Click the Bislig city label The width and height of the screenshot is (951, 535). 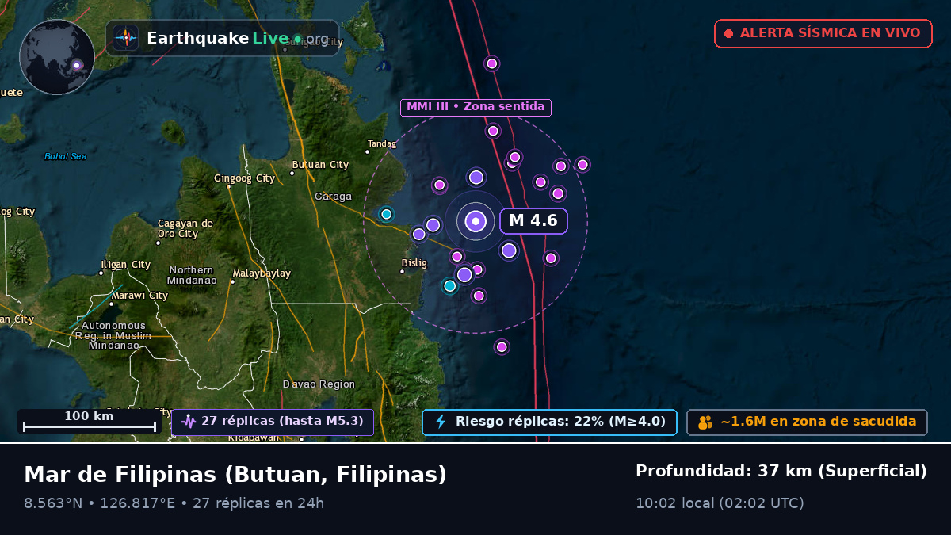pyautogui.click(x=414, y=263)
